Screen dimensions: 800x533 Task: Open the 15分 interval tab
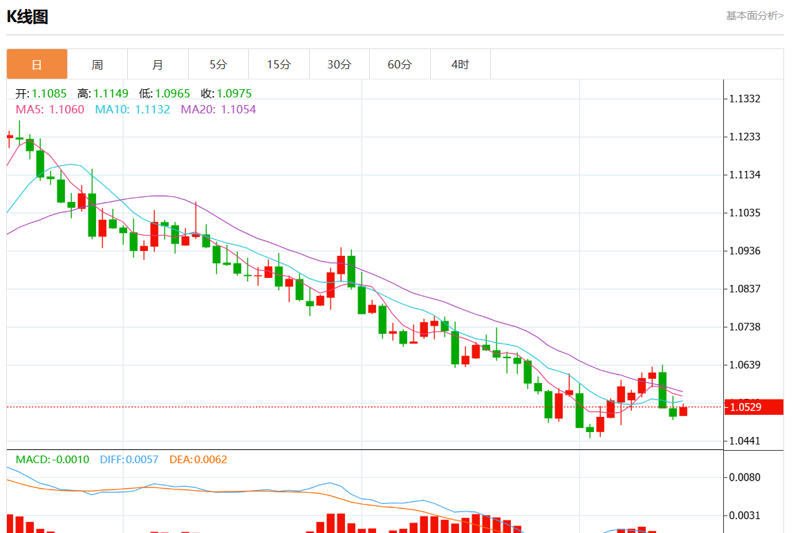pyautogui.click(x=279, y=64)
